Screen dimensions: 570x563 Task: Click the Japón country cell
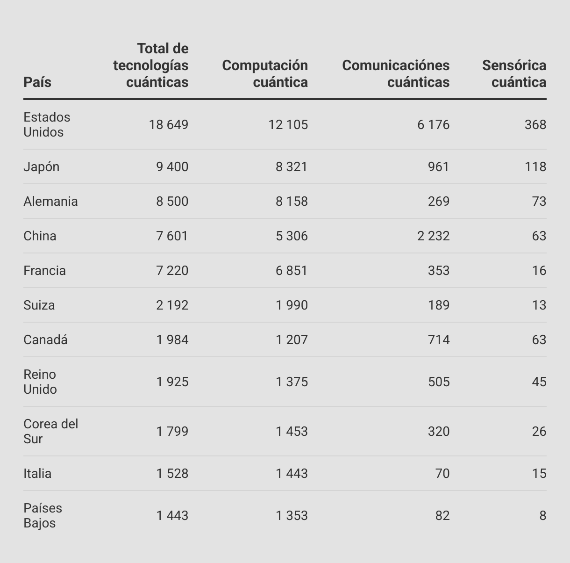[42, 167]
